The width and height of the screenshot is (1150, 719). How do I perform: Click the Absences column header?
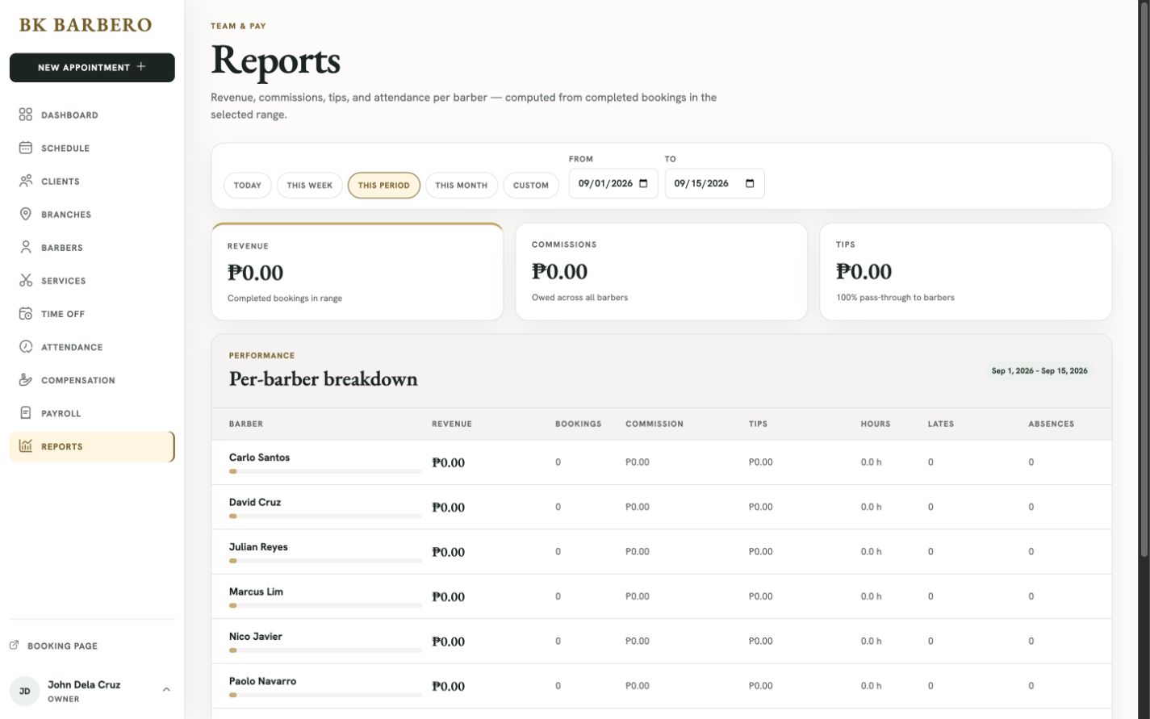pyautogui.click(x=1052, y=424)
